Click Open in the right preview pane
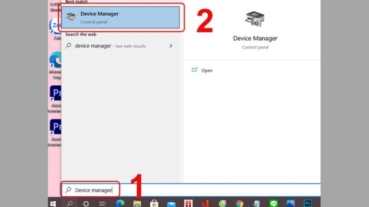Image resolution: width=369 pixels, height=207 pixels. (x=207, y=70)
